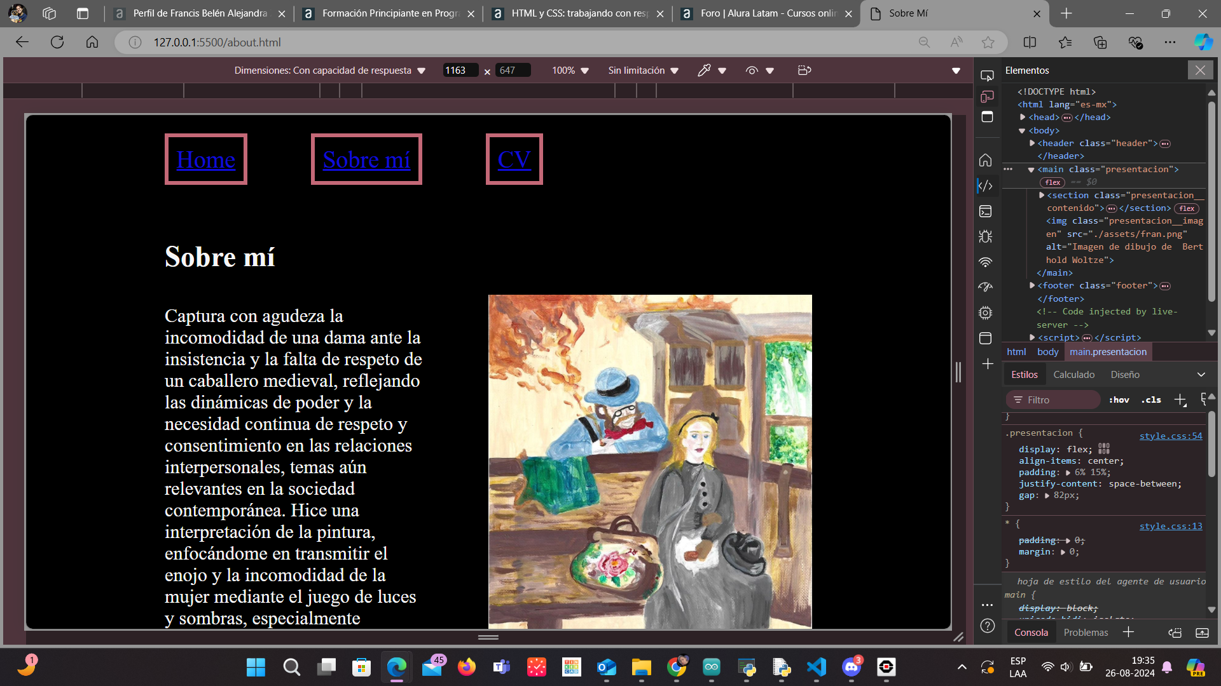
Task: Open the computed styles sidebar toggle icon
Action: (1204, 400)
